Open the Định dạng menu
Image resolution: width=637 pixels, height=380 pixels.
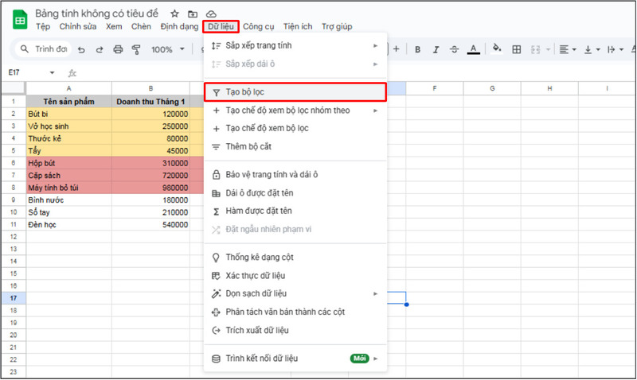[179, 27]
